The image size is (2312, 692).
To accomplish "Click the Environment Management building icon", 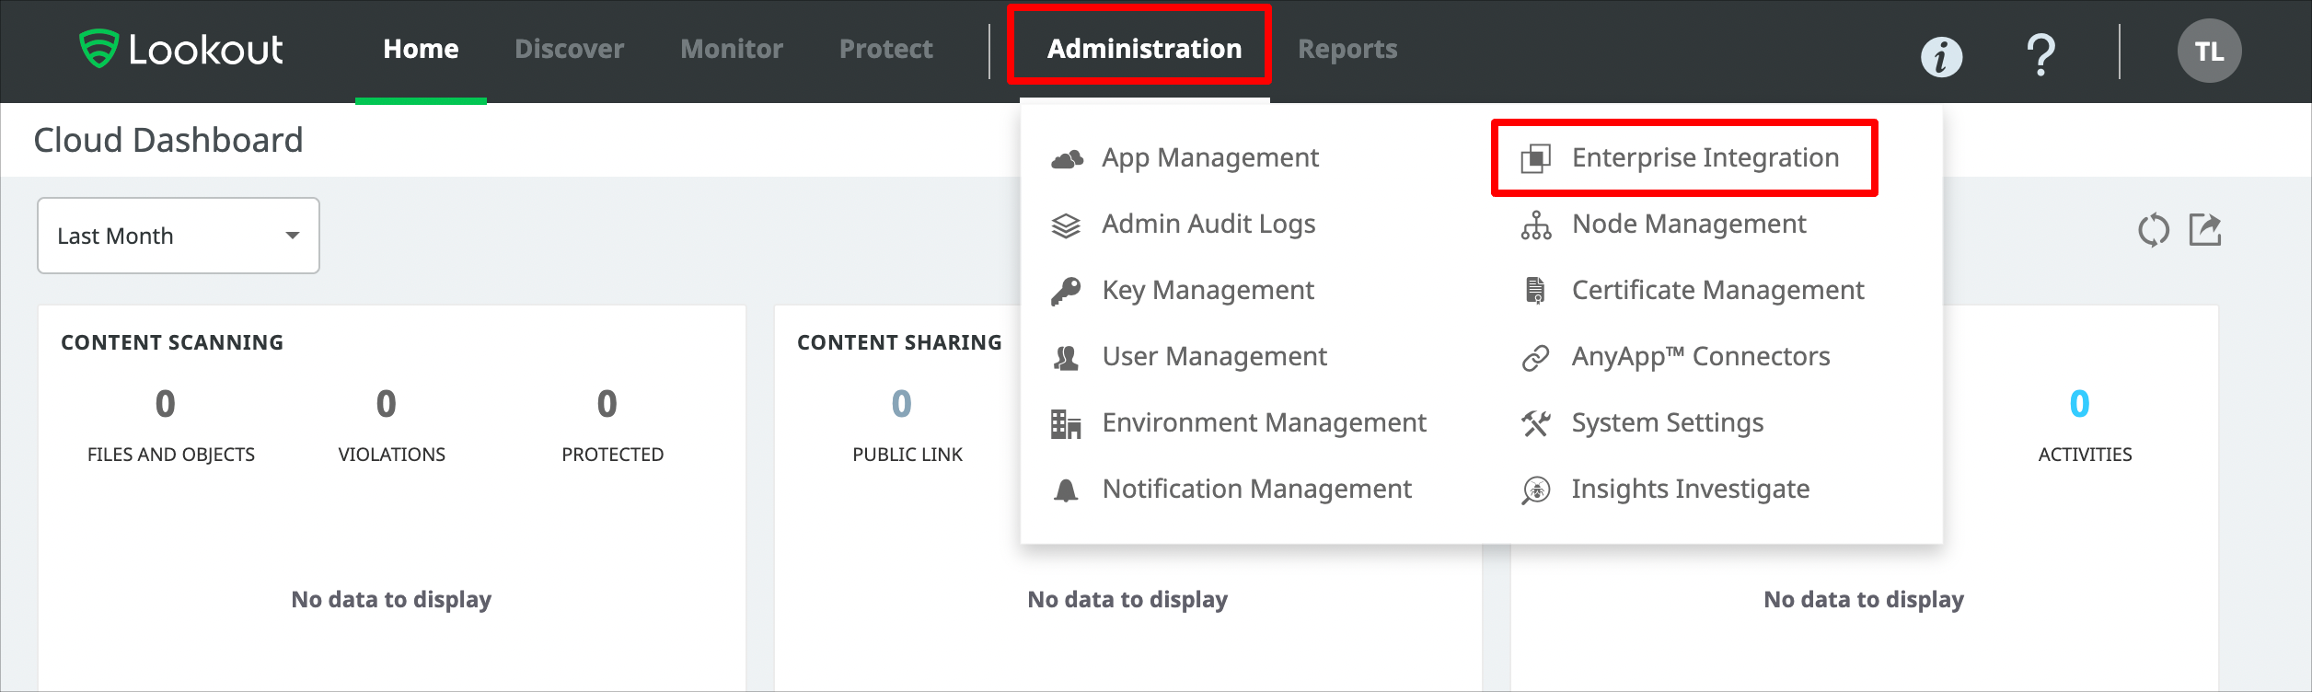I will tap(1066, 424).
